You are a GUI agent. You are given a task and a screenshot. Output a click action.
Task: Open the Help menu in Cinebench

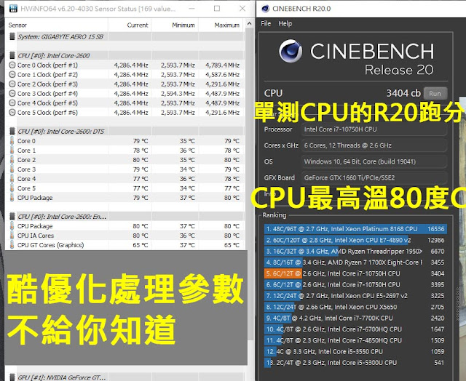[285, 23]
